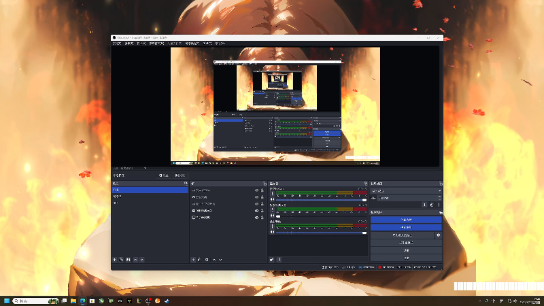Select the highlighted blue scene in Scenes list

(150, 190)
